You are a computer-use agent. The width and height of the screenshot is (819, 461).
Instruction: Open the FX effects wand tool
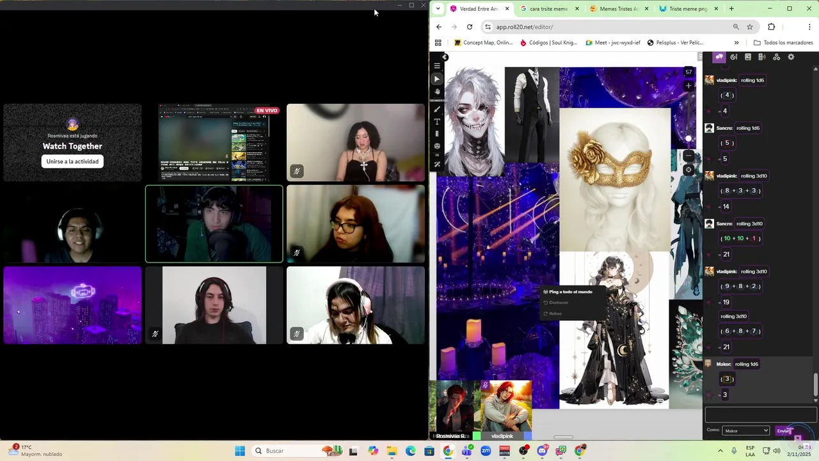[x=437, y=165]
